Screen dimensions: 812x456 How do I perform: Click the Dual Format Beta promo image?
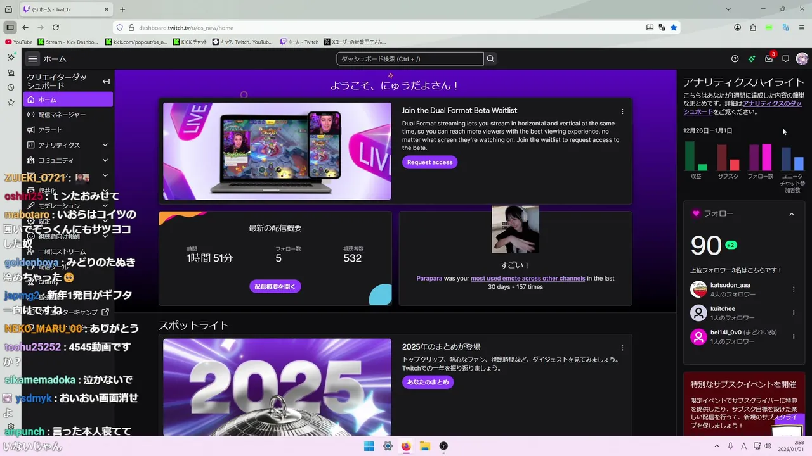[277, 151]
